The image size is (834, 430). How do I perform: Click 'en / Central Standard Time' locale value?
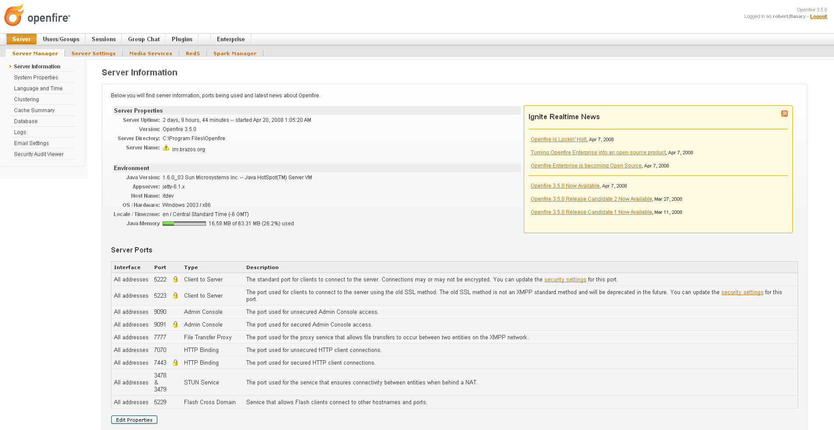[206, 214]
